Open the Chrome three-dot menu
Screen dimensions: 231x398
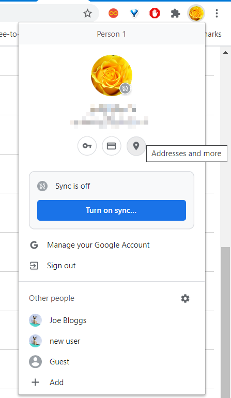(217, 13)
